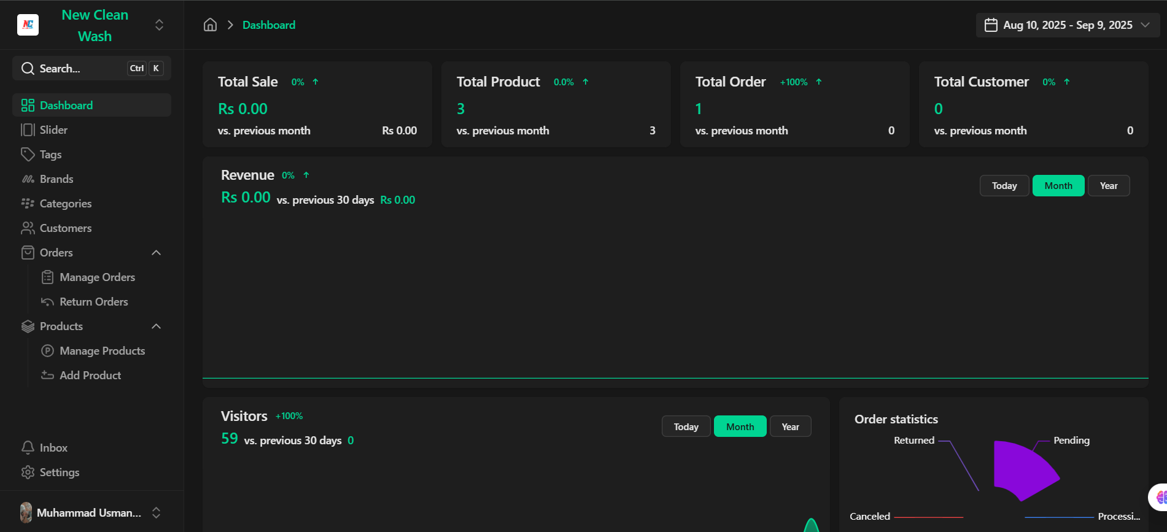
Task: Click the Return Orders undo icon
Action: pyautogui.click(x=47, y=301)
